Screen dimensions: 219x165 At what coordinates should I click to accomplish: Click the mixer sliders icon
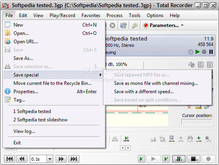[x=201, y=65]
